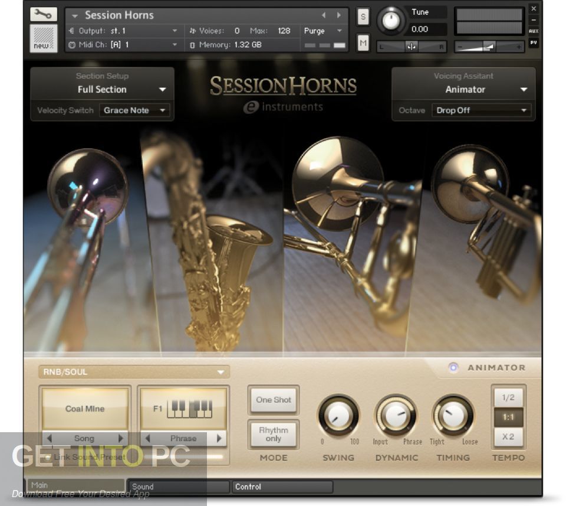This screenshot has width=566, height=506.
Task: Toggle the PV button
Action: coord(534,43)
